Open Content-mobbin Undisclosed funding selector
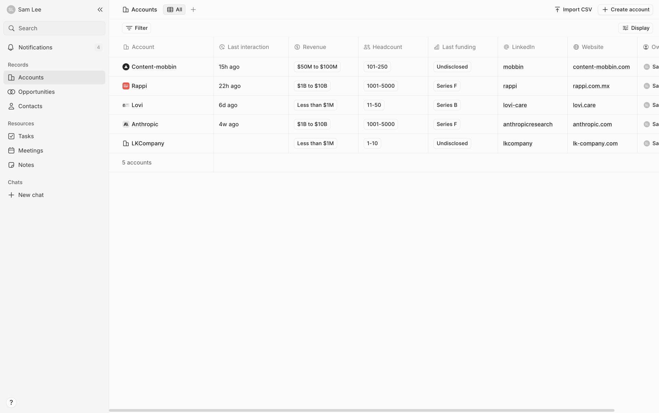 (x=452, y=67)
